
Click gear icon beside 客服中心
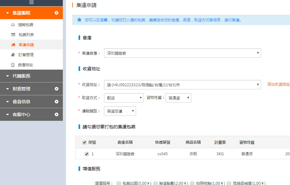pyautogui.click(x=57, y=114)
